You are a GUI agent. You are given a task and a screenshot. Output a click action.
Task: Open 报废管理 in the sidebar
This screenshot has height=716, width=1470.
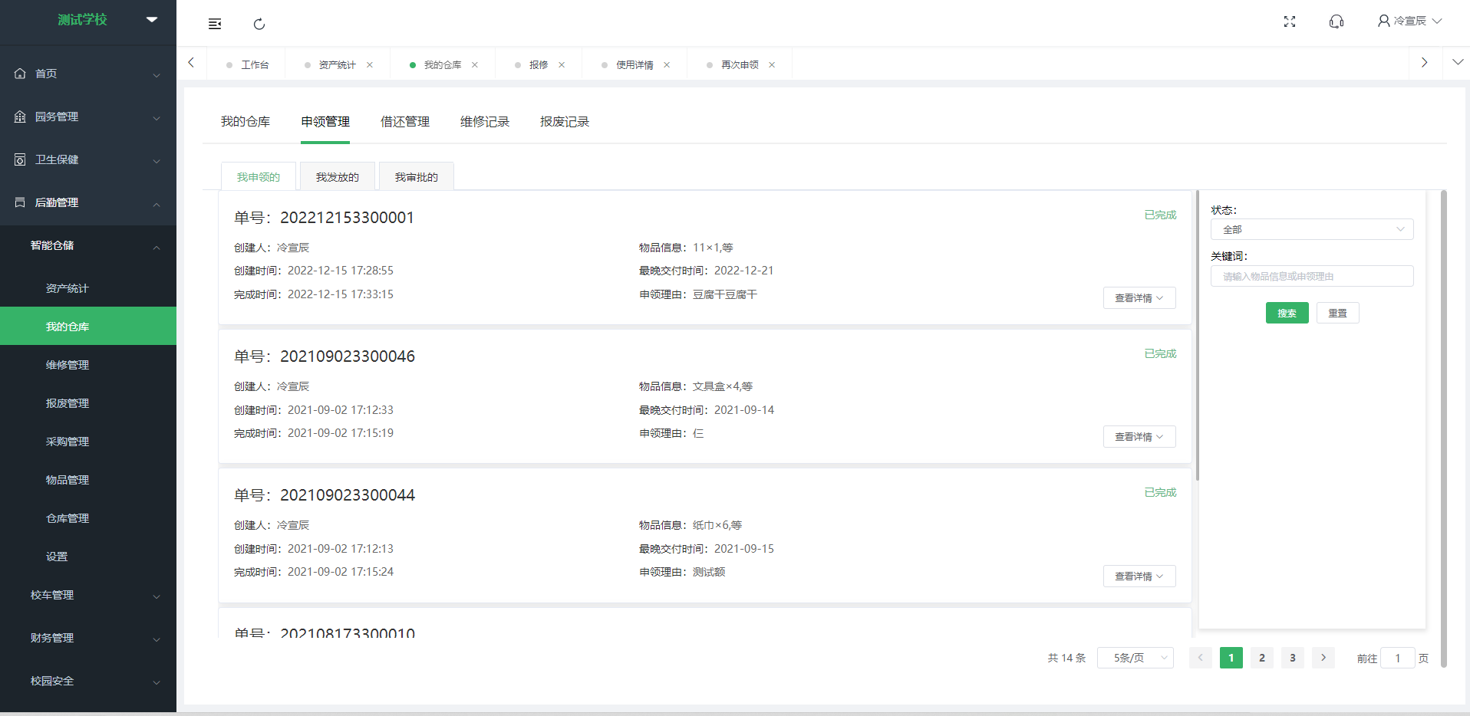(88, 403)
